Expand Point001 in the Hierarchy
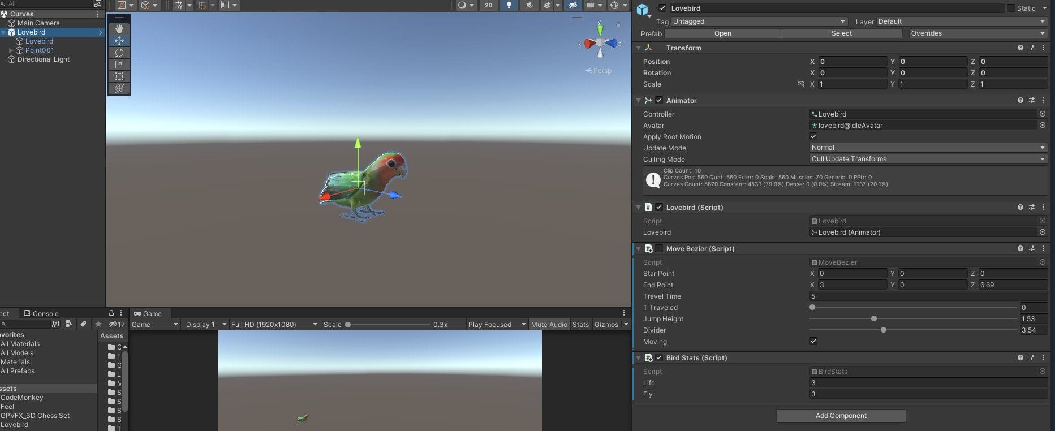Image resolution: width=1055 pixels, height=431 pixels. tap(11, 50)
